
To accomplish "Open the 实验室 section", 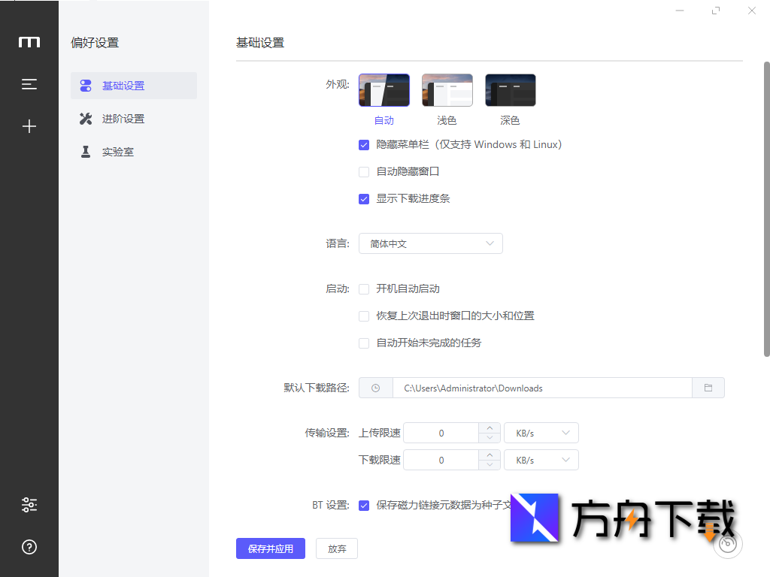I will point(118,151).
